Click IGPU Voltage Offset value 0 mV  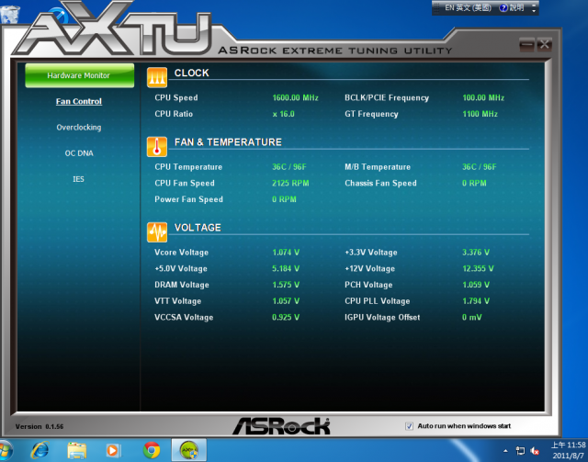tap(471, 317)
